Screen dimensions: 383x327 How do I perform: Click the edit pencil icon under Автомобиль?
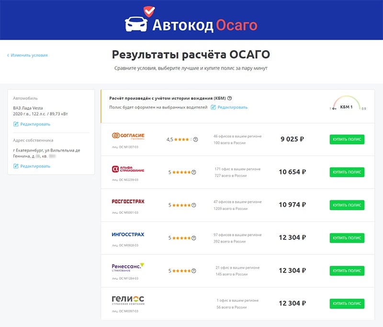coord(16,124)
